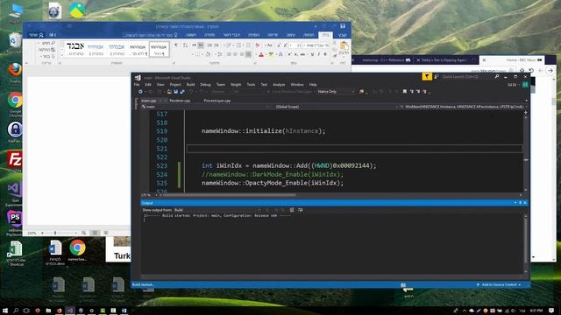The width and height of the screenshot is (561, 315).
Task: Click the Build started status bar text
Action: (x=143, y=284)
